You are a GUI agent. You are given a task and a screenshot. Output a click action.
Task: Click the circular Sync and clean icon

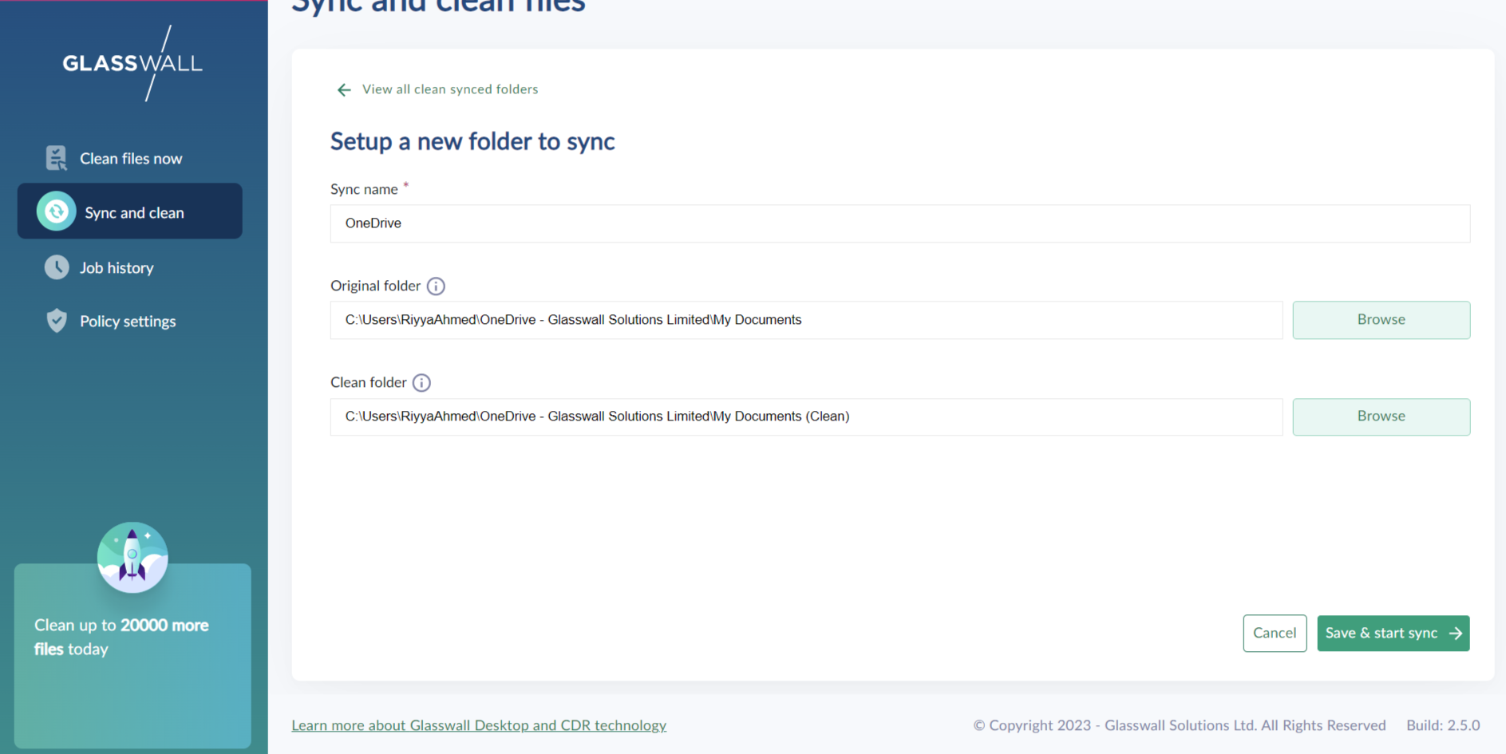coord(56,211)
